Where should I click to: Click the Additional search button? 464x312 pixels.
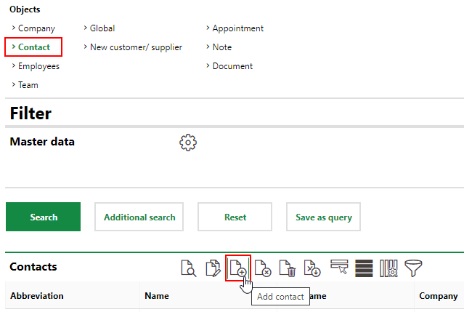[139, 217]
